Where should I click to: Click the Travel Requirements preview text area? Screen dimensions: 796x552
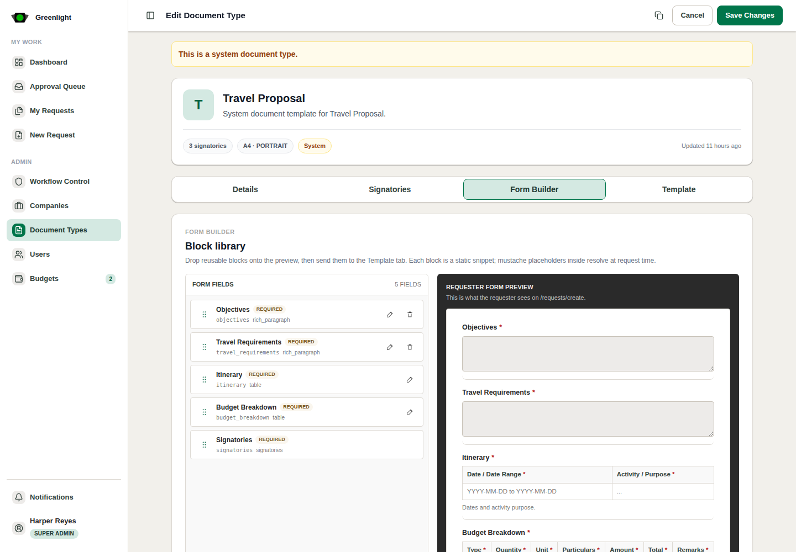point(588,419)
